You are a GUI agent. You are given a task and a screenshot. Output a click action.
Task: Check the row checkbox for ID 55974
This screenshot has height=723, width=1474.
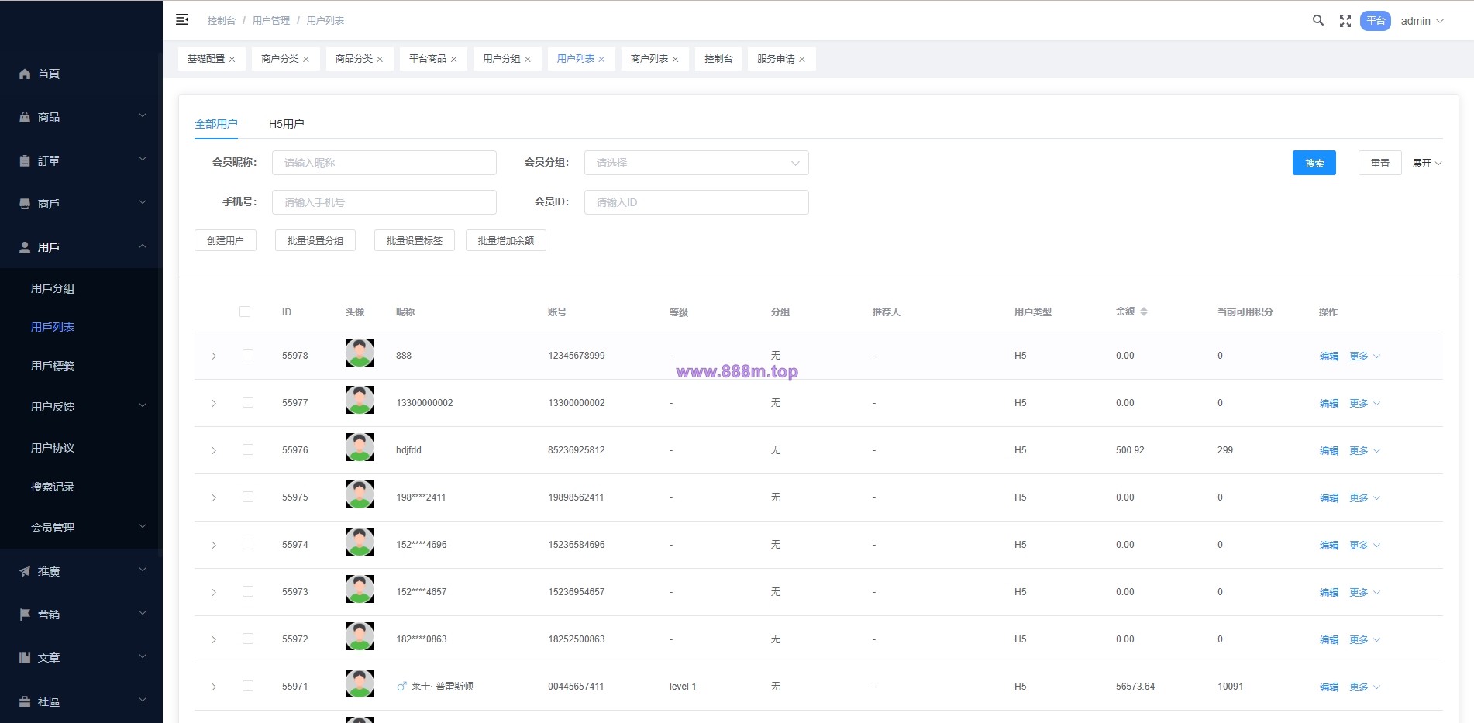248,544
